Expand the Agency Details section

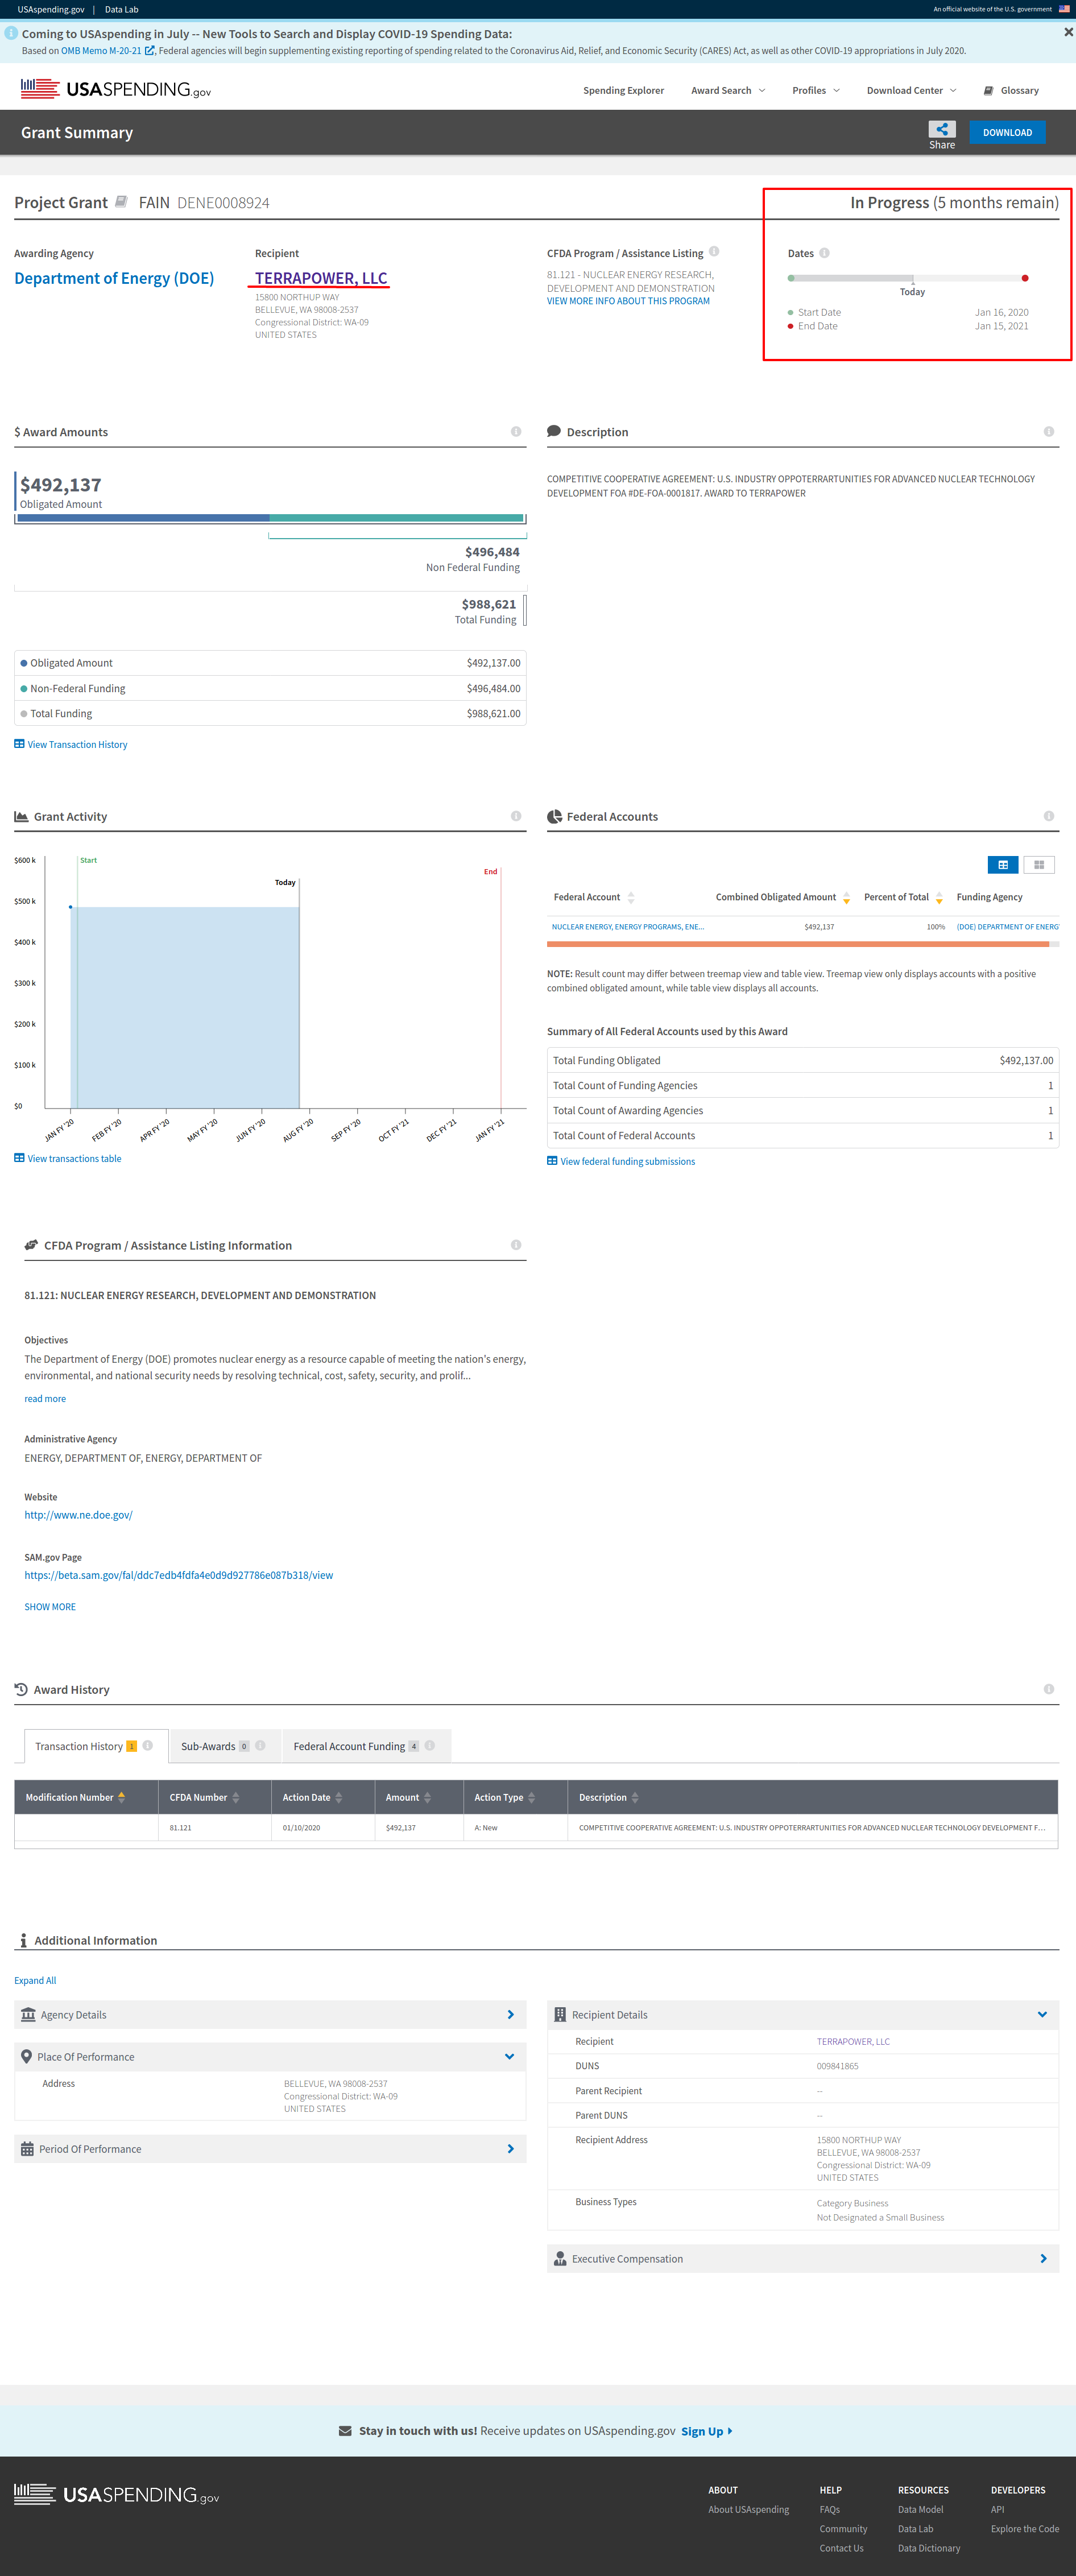(x=270, y=2015)
